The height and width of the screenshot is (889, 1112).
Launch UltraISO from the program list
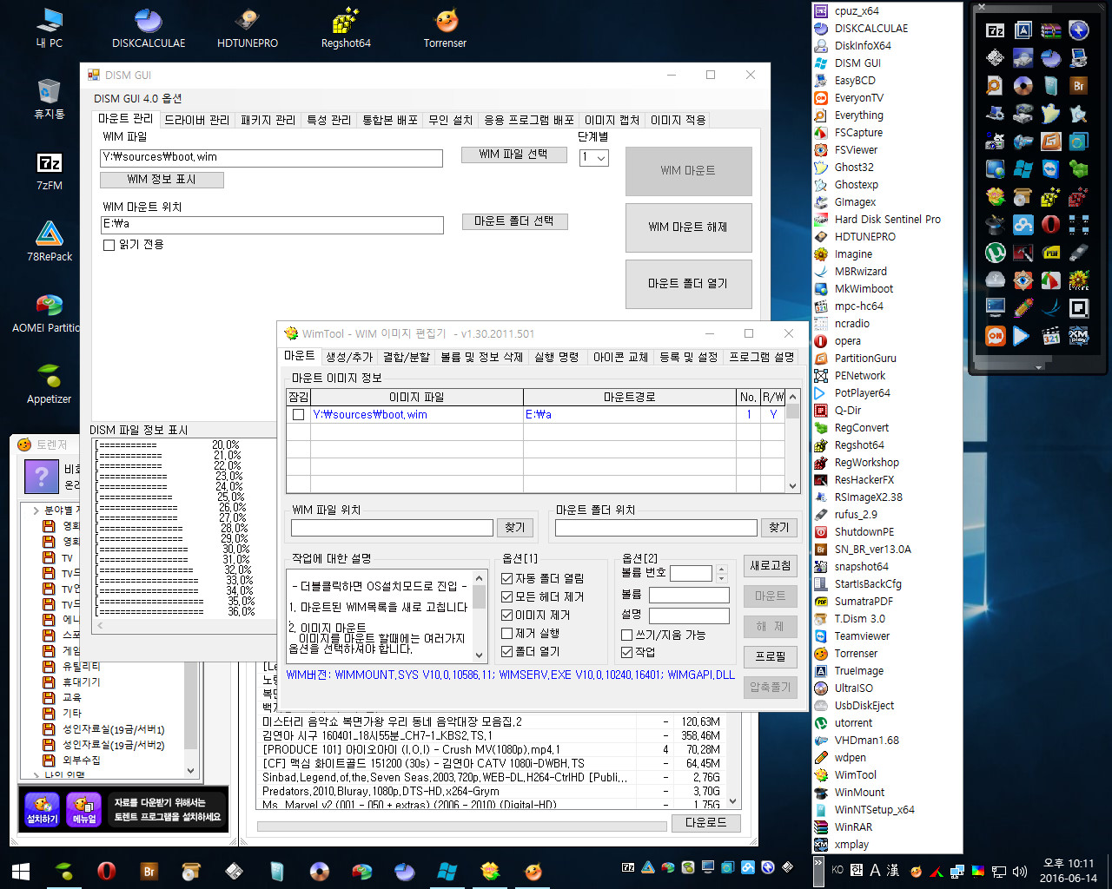point(854,688)
